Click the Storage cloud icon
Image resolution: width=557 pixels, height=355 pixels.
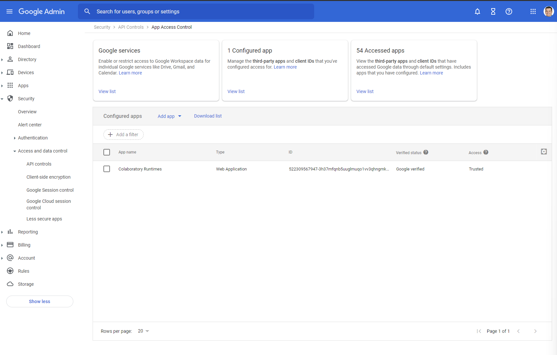tap(10, 284)
